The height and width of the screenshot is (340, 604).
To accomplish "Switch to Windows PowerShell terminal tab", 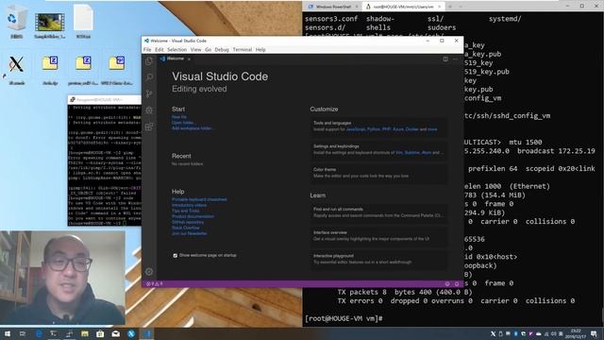I will click(333, 7).
